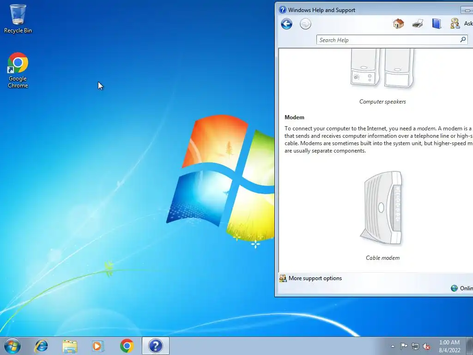The height and width of the screenshot is (355, 473).
Task: Open the clock showing 1:00 AM
Action: pyautogui.click(x=449, y=346)
